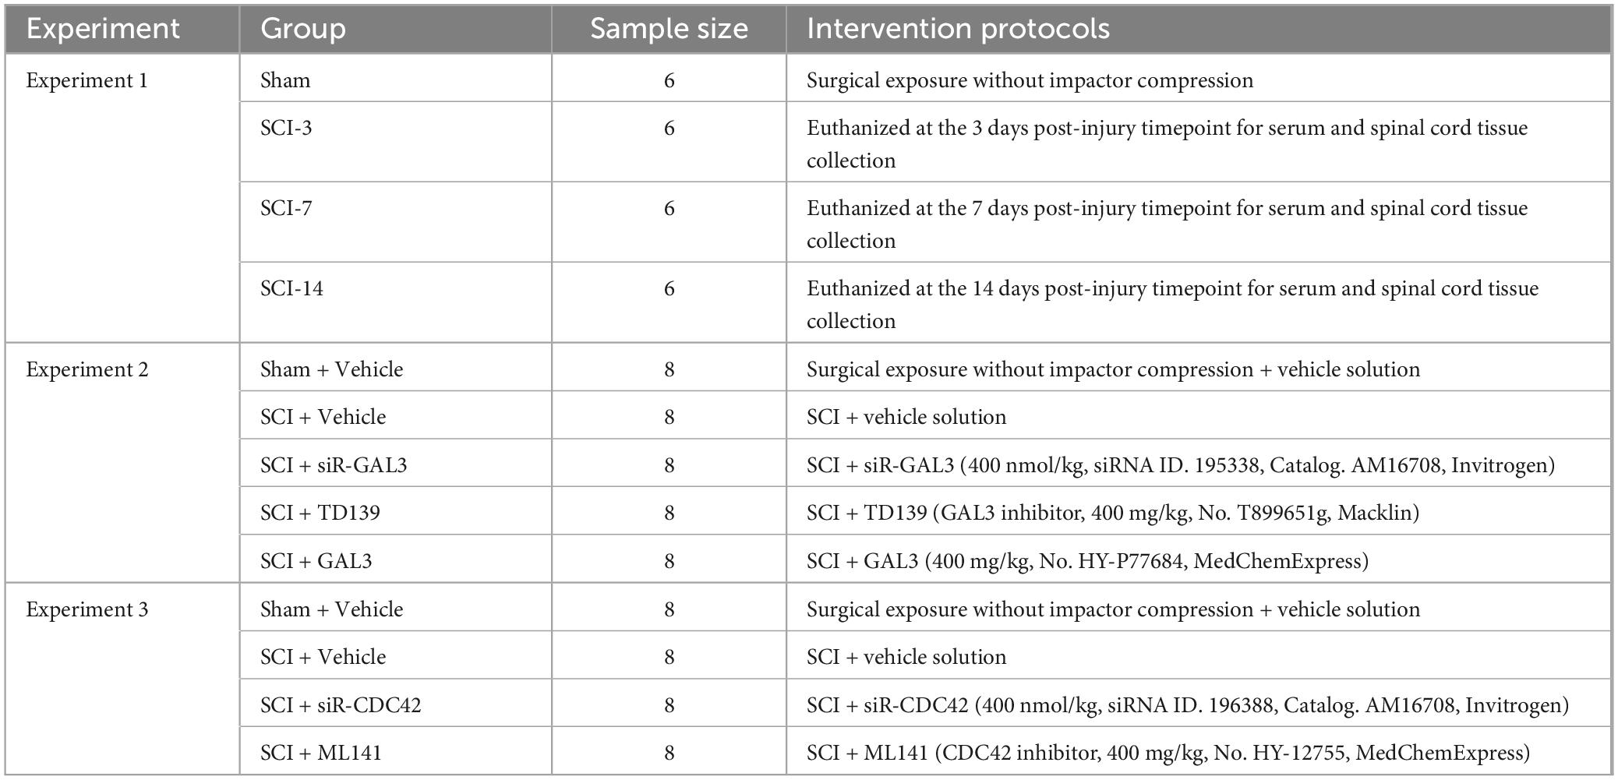Click the Intervention protocols column header
Screen dimensions: 1618x780
coord(958,29)
